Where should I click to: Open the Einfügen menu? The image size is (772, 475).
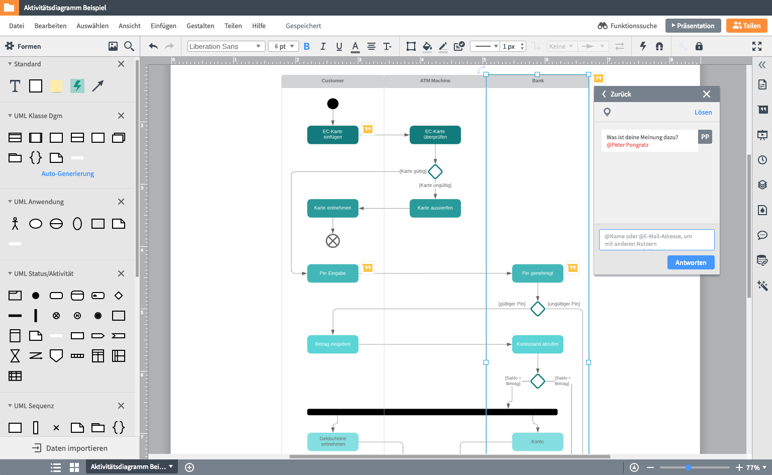click(163, 26)
